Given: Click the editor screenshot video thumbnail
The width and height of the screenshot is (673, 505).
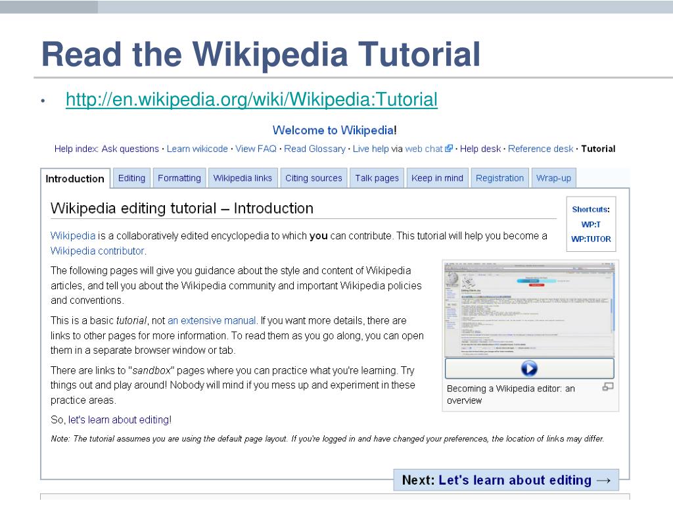Looking at the screenshot, I should pyautogui.click(x=530, y=309).
